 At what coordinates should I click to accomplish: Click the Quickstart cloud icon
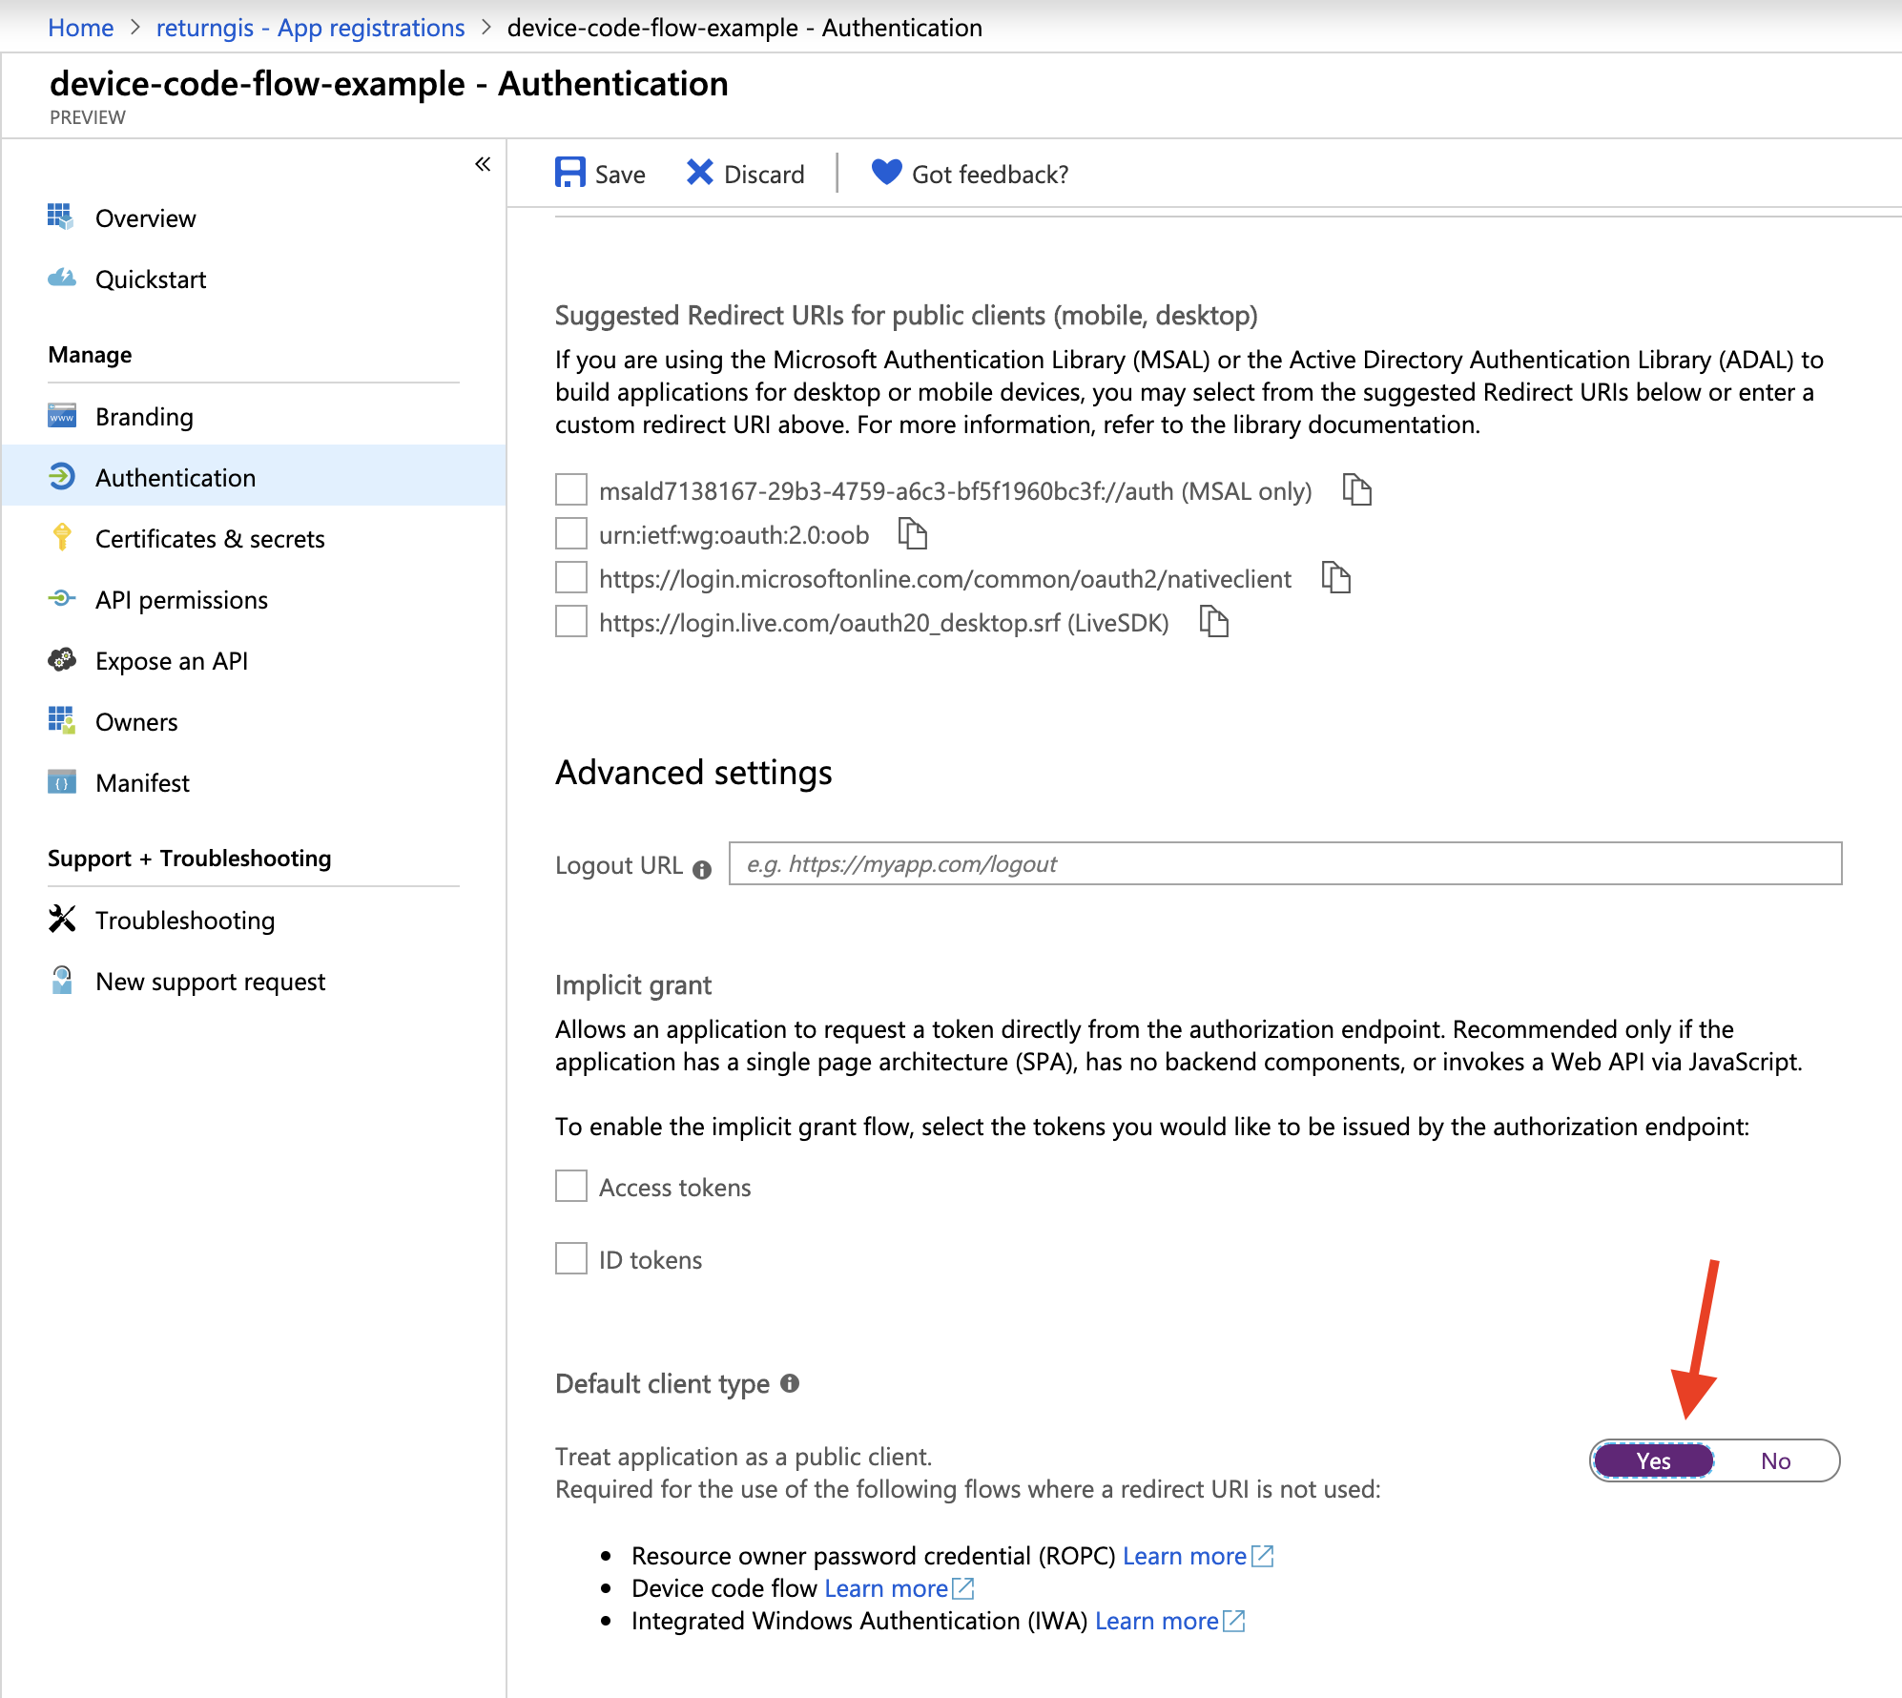coord(61,279)
